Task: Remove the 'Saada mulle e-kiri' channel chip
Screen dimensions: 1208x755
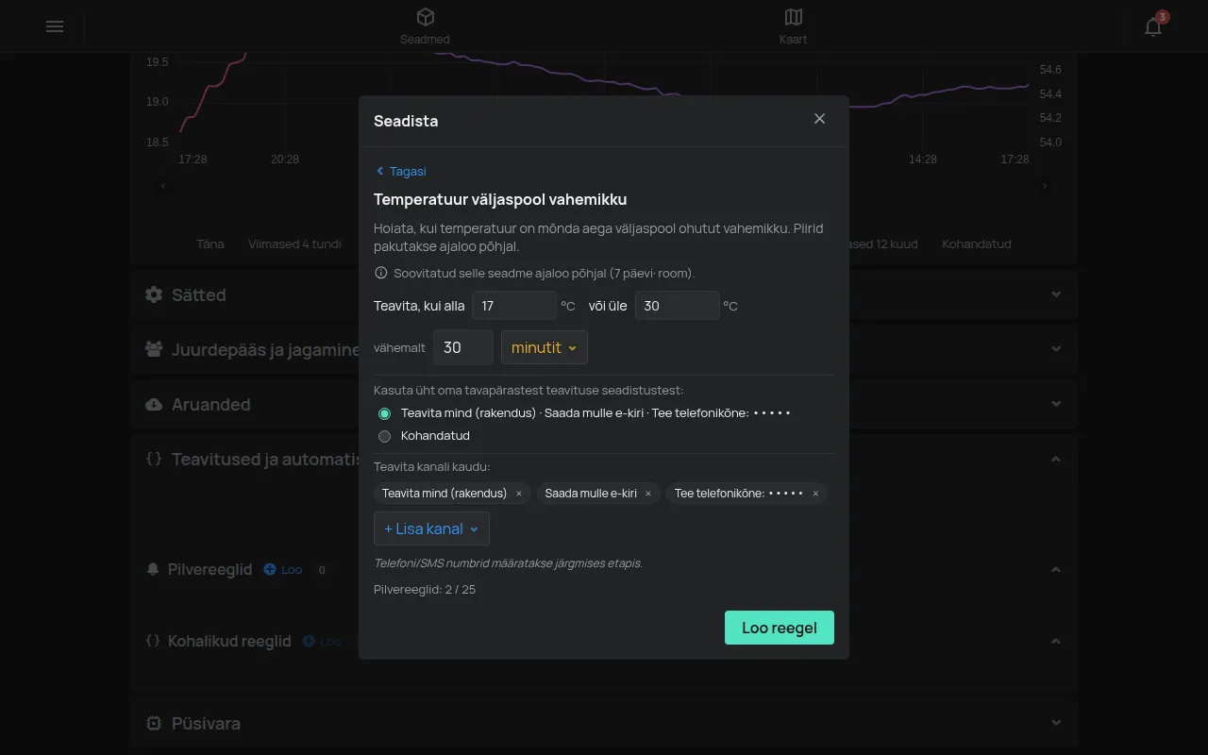Action: 648,494
